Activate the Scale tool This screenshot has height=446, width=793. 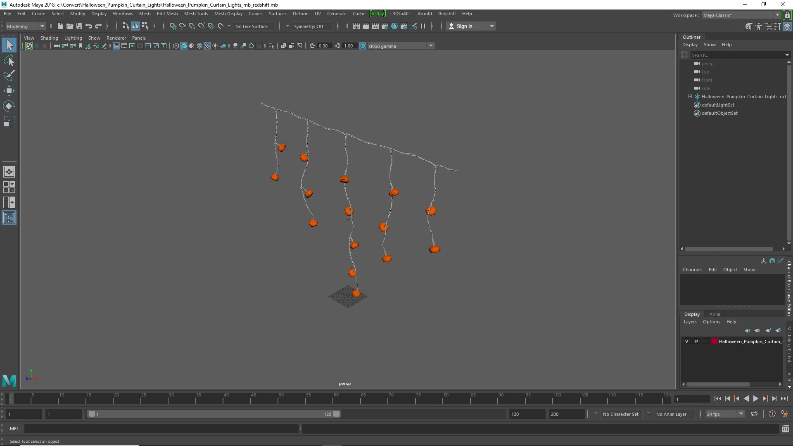9,121
